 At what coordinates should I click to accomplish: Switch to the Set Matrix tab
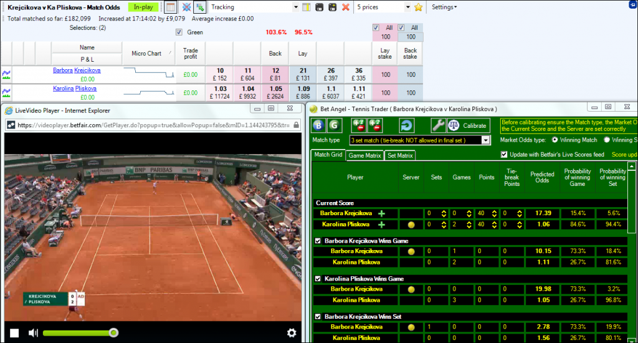(400, 155)
